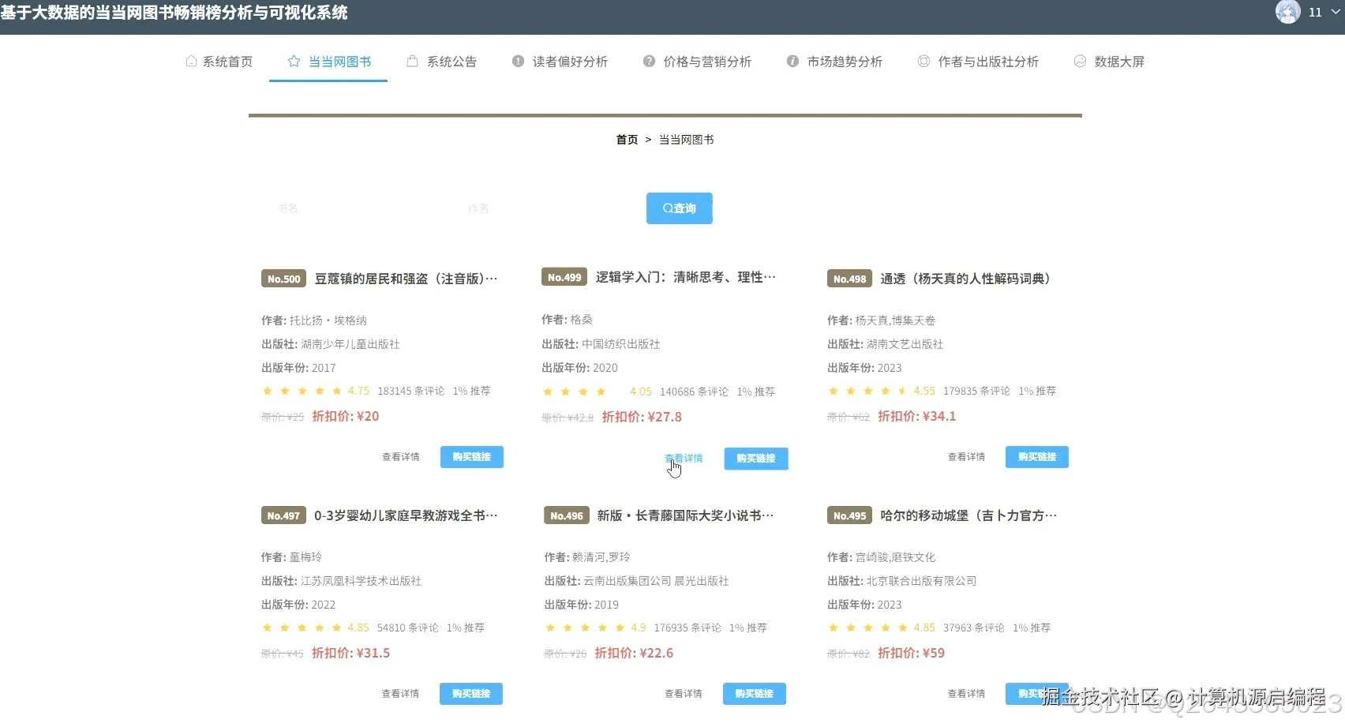View details of book No.497

400,694
